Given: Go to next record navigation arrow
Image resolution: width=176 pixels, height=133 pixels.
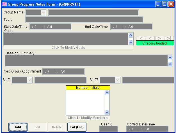Looking at the screenshot, I should pyautogui.click(x=159, y=38).
